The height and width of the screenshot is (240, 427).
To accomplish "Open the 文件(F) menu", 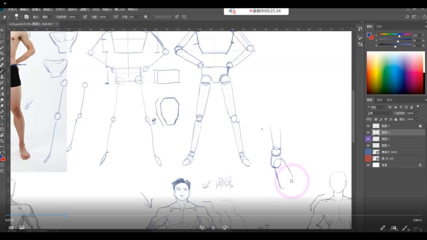I will (x=12, y=10).
